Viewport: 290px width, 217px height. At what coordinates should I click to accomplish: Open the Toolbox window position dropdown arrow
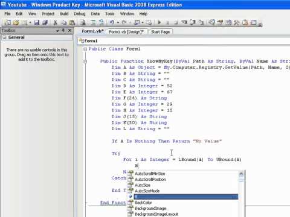[x=57, y=31]
